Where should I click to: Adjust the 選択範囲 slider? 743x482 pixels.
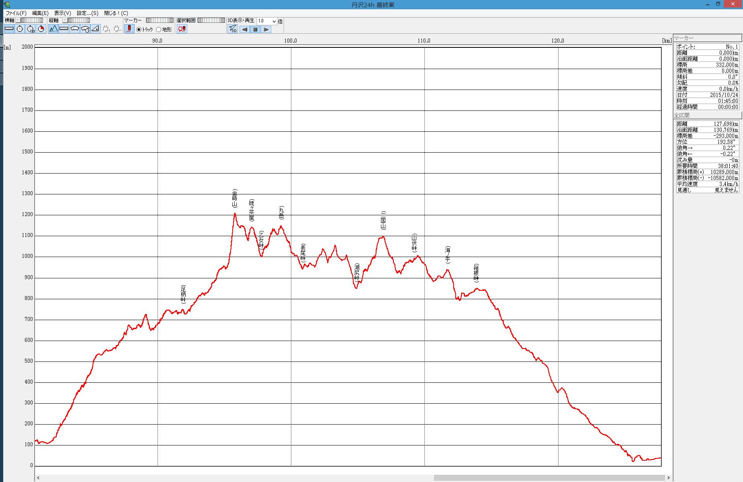(x=211, y=20)
